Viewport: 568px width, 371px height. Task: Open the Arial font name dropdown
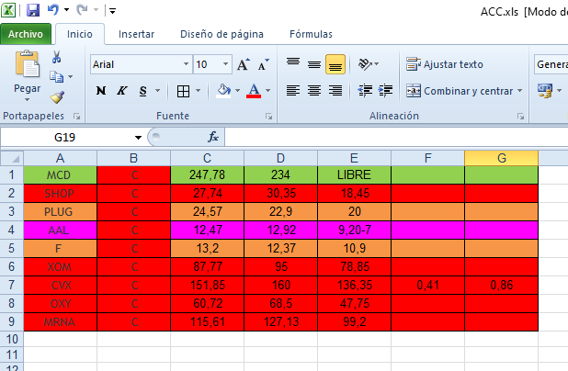coord(186,64)
